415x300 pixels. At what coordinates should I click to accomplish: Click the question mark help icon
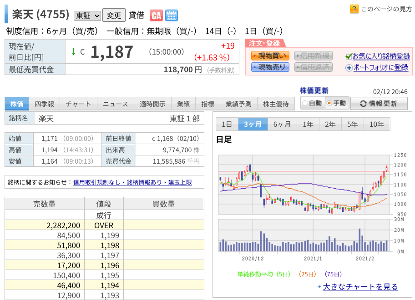(x=354, y=9)
